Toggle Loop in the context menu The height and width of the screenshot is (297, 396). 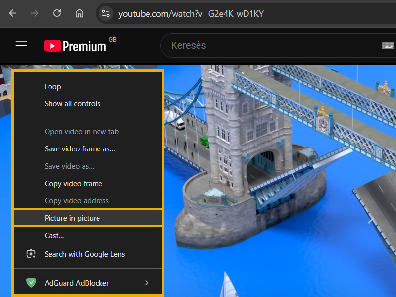(53, 87)
